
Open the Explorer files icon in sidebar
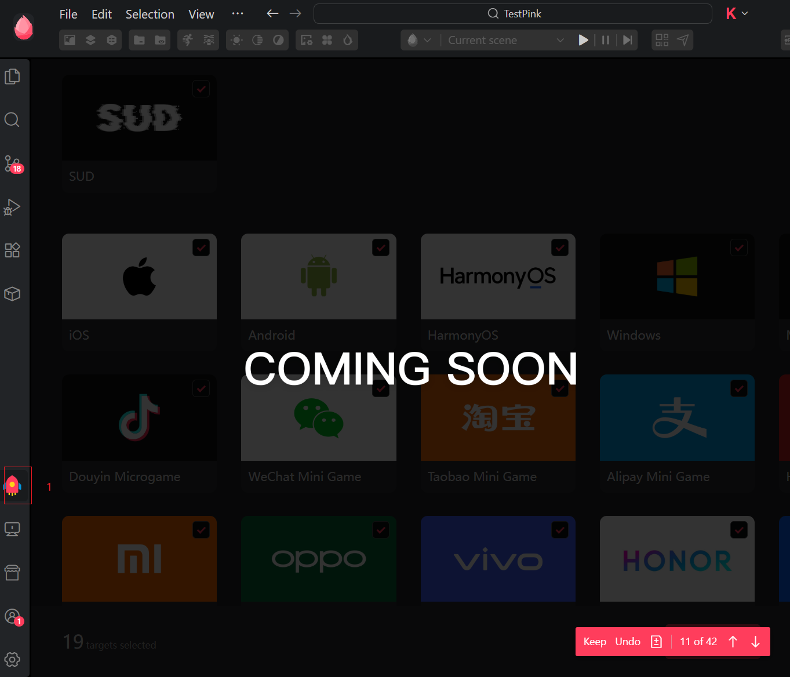12,77
